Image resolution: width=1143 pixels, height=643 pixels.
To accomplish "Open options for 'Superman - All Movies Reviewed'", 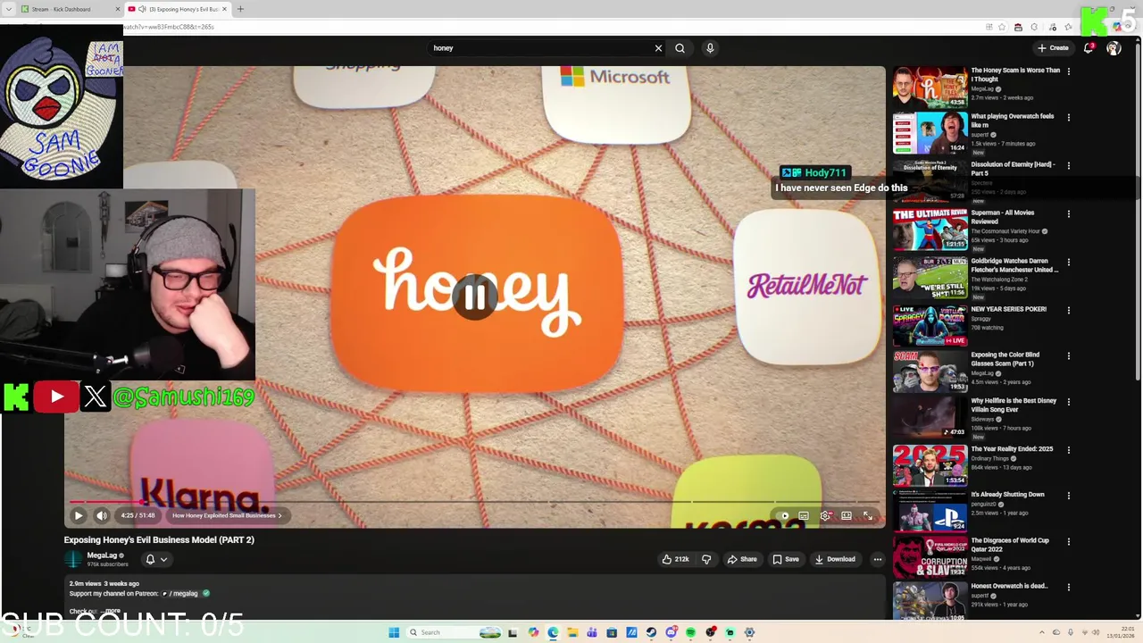I will click(1068, 213).
